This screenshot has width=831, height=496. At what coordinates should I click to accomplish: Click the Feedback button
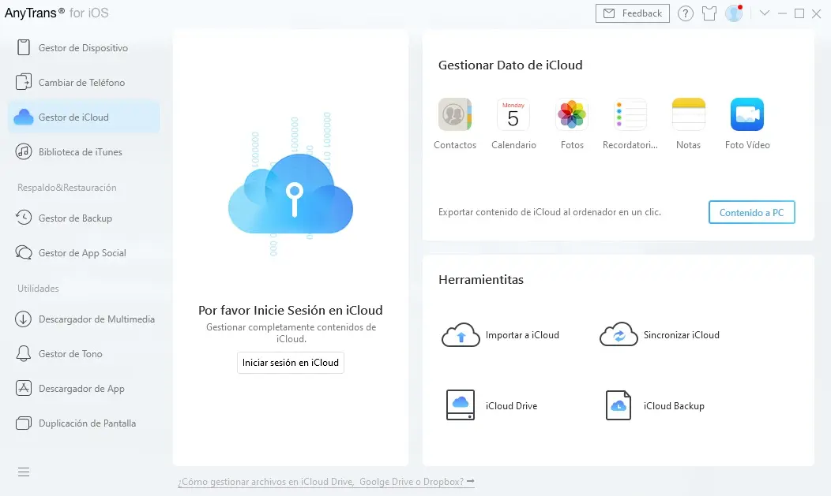[632, 13]
